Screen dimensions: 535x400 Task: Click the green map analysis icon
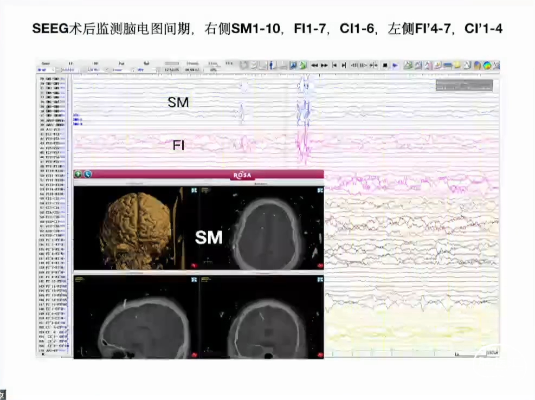407,65
